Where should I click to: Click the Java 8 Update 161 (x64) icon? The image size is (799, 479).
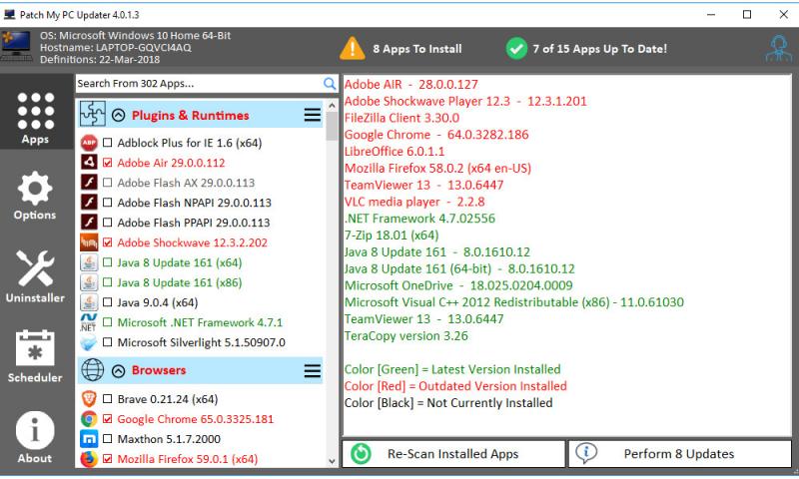(x=89, y=262)
